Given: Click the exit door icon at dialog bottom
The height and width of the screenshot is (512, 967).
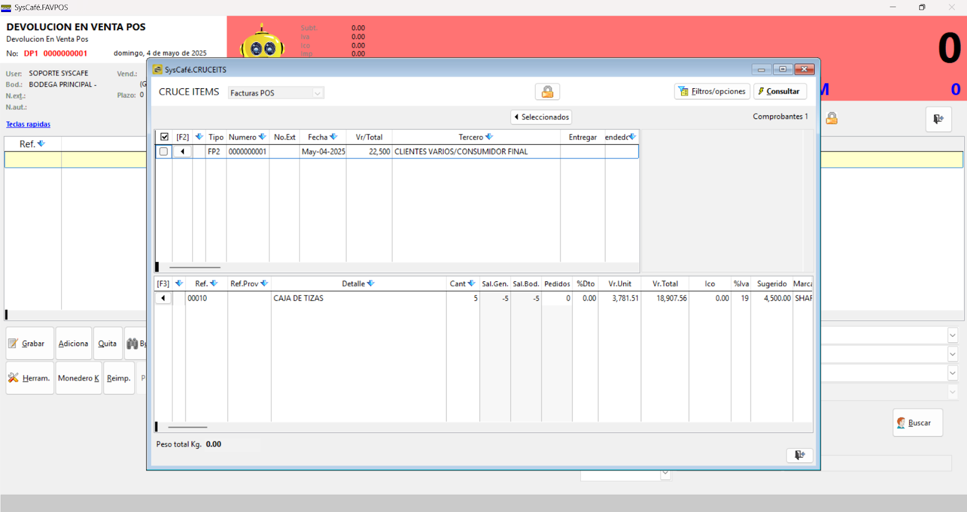Looking at the screenshot, I should pos(800,455).
